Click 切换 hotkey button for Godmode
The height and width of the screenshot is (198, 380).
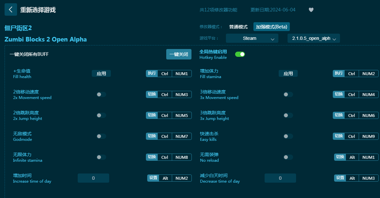point(152,136)
